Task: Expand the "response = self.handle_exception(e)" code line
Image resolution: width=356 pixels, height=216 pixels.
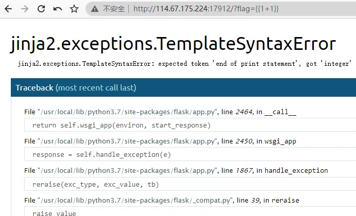Action: 101,154
